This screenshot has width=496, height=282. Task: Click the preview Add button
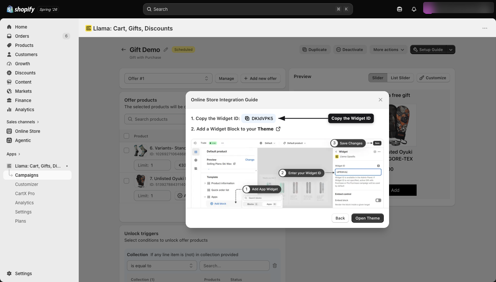click(395, 190)
